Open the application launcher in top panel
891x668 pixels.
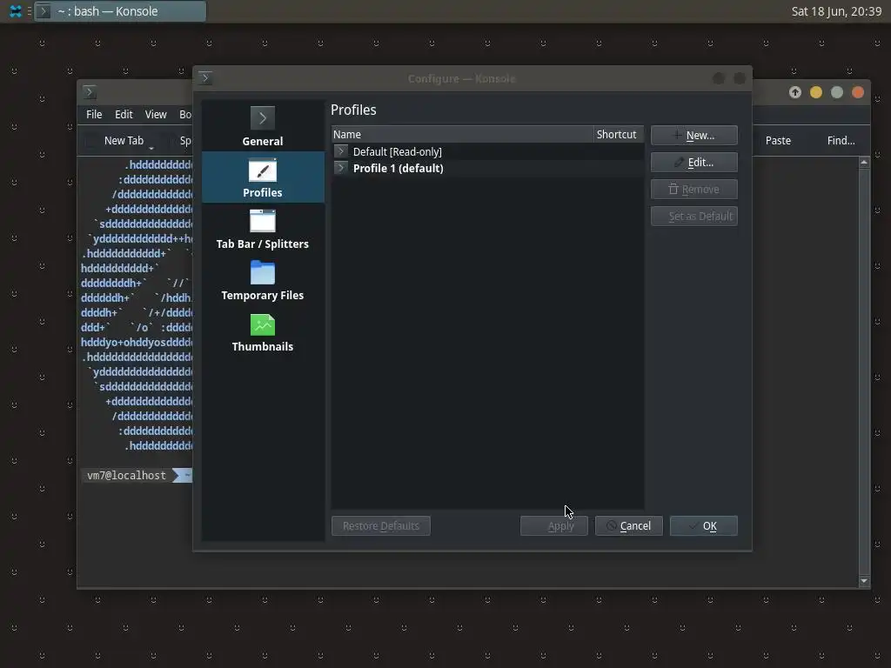(16, 11)
